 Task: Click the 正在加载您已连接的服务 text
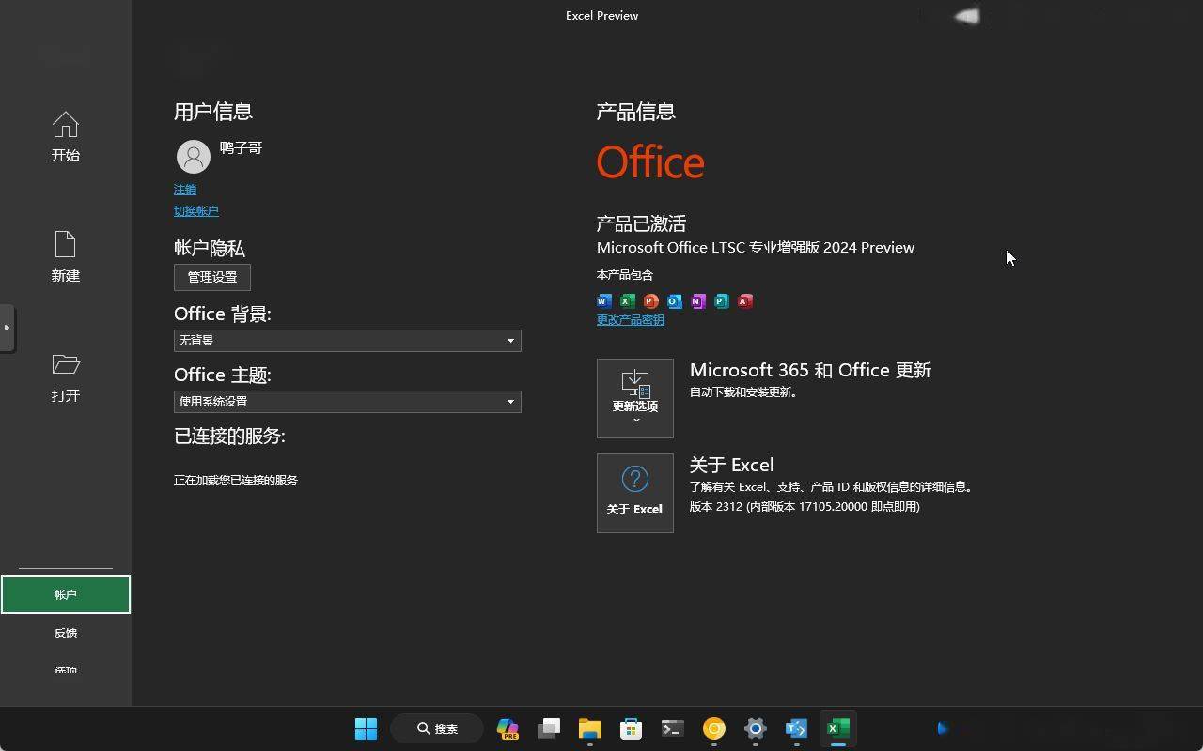pos(236,481)
